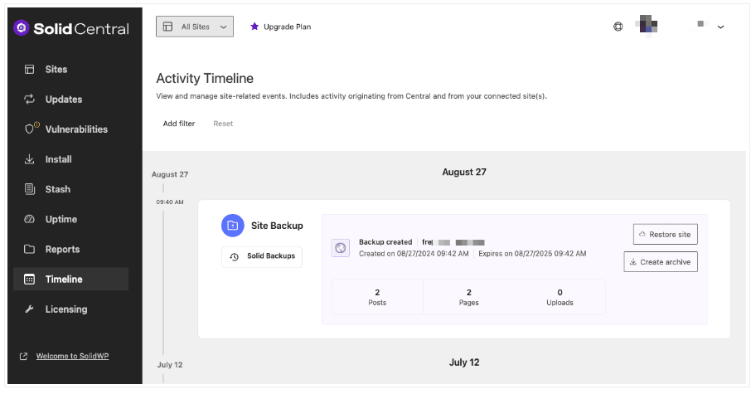Click the Restore site button
The image size is (756, 394).
[666, 235]
